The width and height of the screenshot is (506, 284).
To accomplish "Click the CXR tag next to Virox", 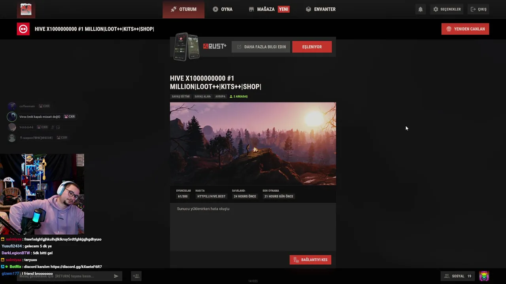I will pyautogui.click(x=69, y=116).
